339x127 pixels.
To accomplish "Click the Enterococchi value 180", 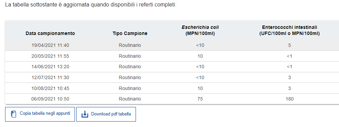I will pyautogui.click(x=290, y=99).
